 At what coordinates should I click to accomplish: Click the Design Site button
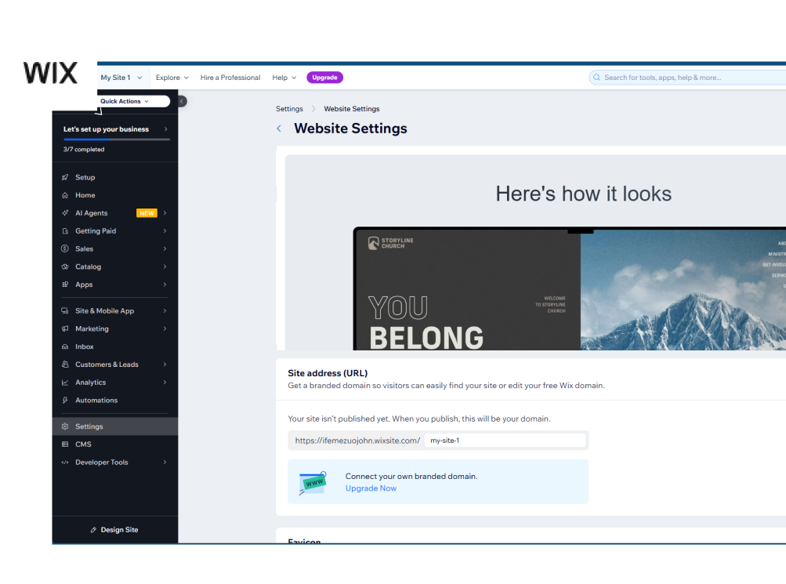tap(114, 530)
